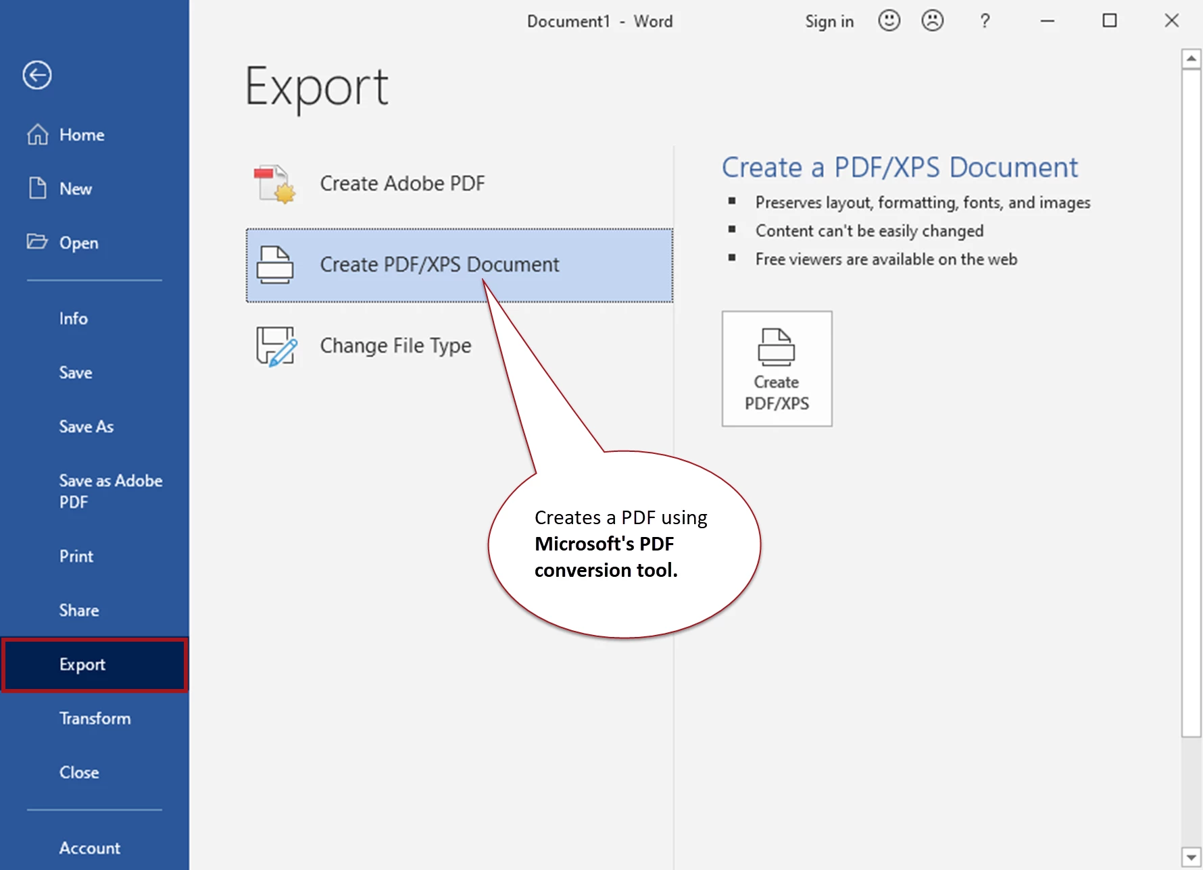Click the Open label in the sidebar
Screen dimensions: 1203x870
(x=79, y=243)
